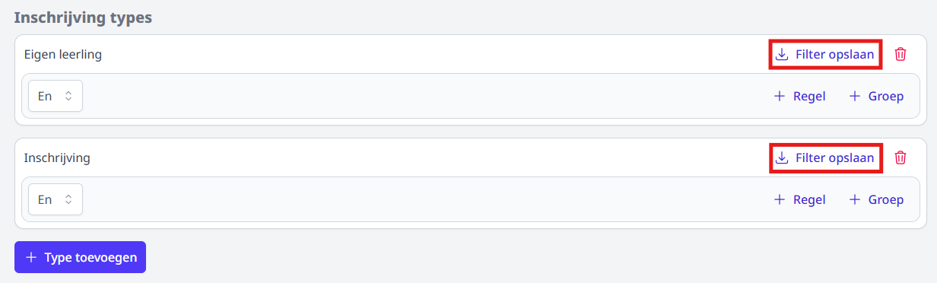Image resolution: width=937 pixels, height=283 pixels.
Task: Save the Inschrijving filter via Filter opslaan
Action: [825, 157]
